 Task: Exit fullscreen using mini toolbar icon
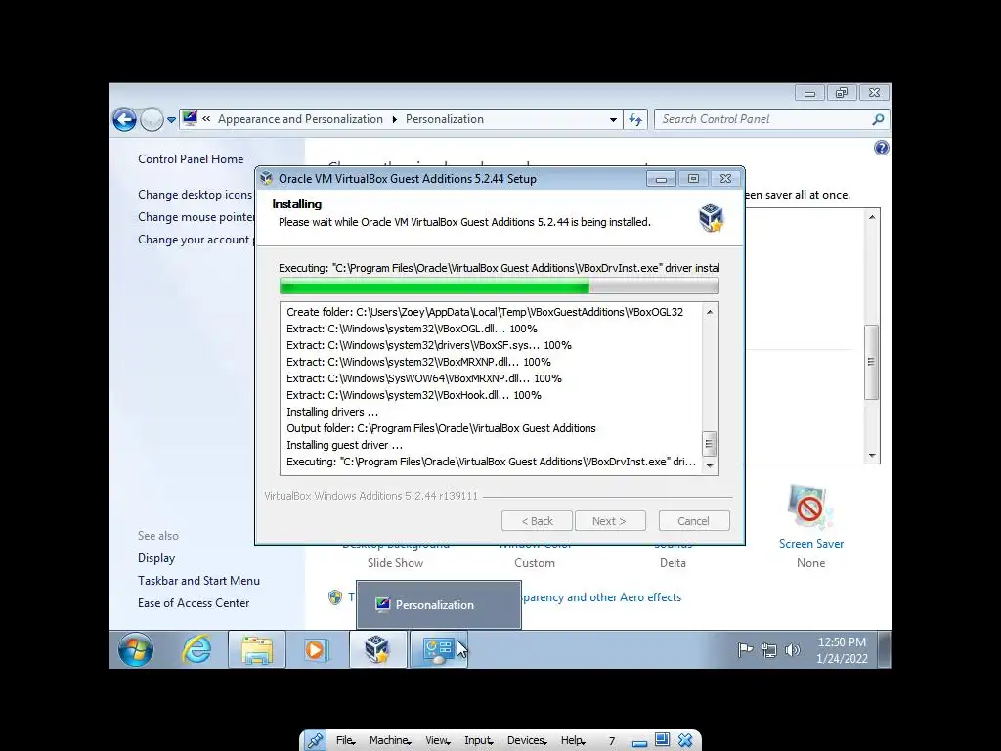click(x=662, y=739)
